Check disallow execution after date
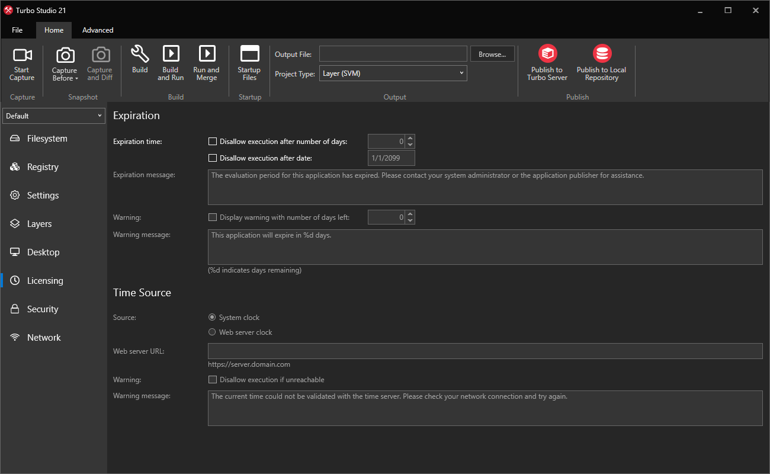 point(213,158)
